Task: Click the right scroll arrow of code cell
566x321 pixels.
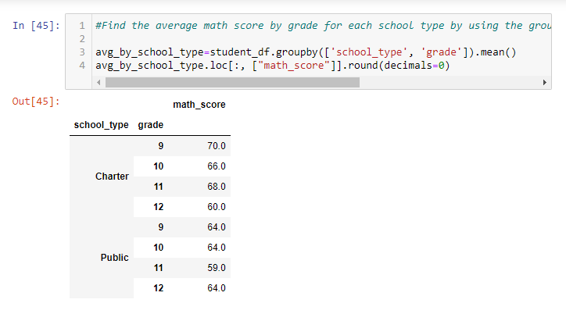Action: [545, 83]
